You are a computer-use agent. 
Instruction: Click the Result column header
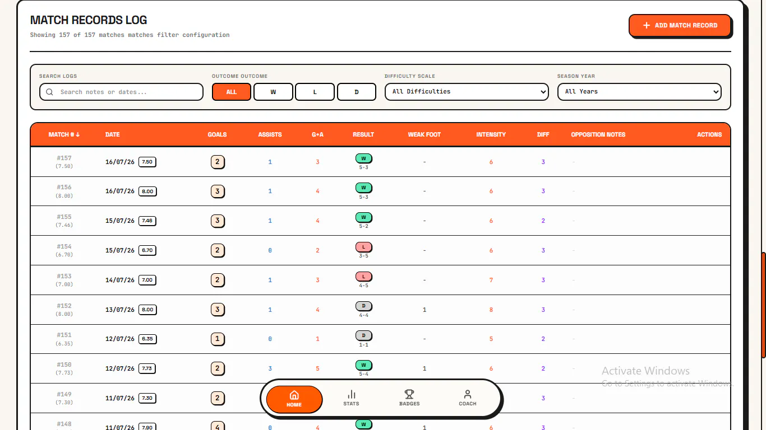point(363,134)
